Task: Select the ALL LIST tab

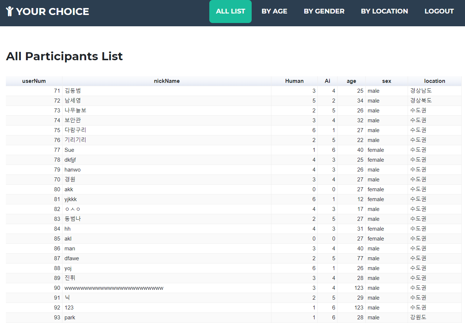Action: [230, 11]
